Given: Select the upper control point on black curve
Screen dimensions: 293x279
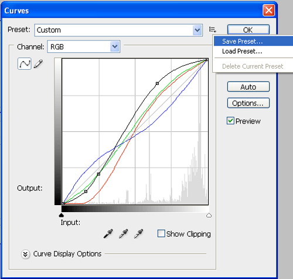Looking at the screenshot, I should click(157, 84).
